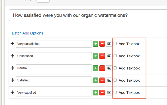Viewport: 167px width, 105px height.
Task: Remove the Unsatisfied option with red minus
Action: (x=102, y=56)
